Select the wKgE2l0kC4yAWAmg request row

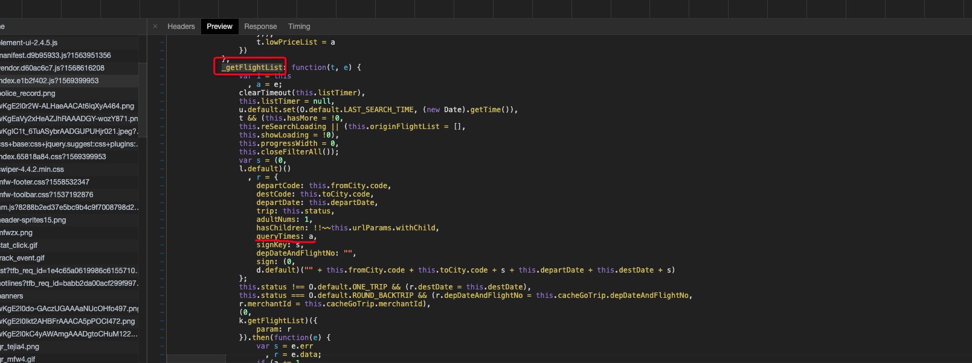[69, 334]
